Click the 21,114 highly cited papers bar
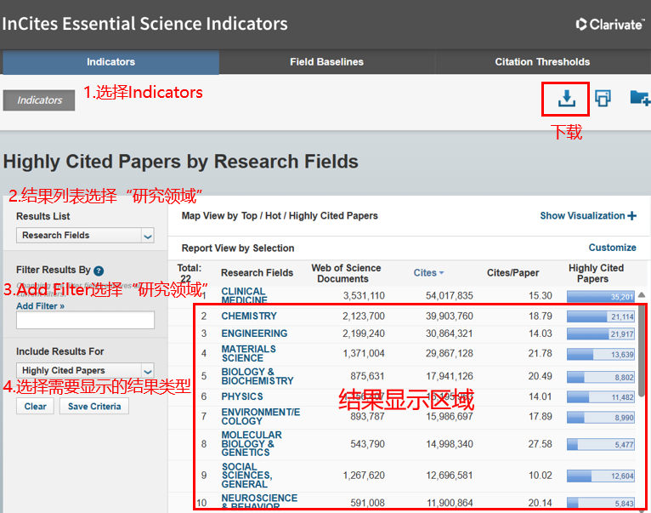The width and height of the screenshot is (651, 513). 600,316
